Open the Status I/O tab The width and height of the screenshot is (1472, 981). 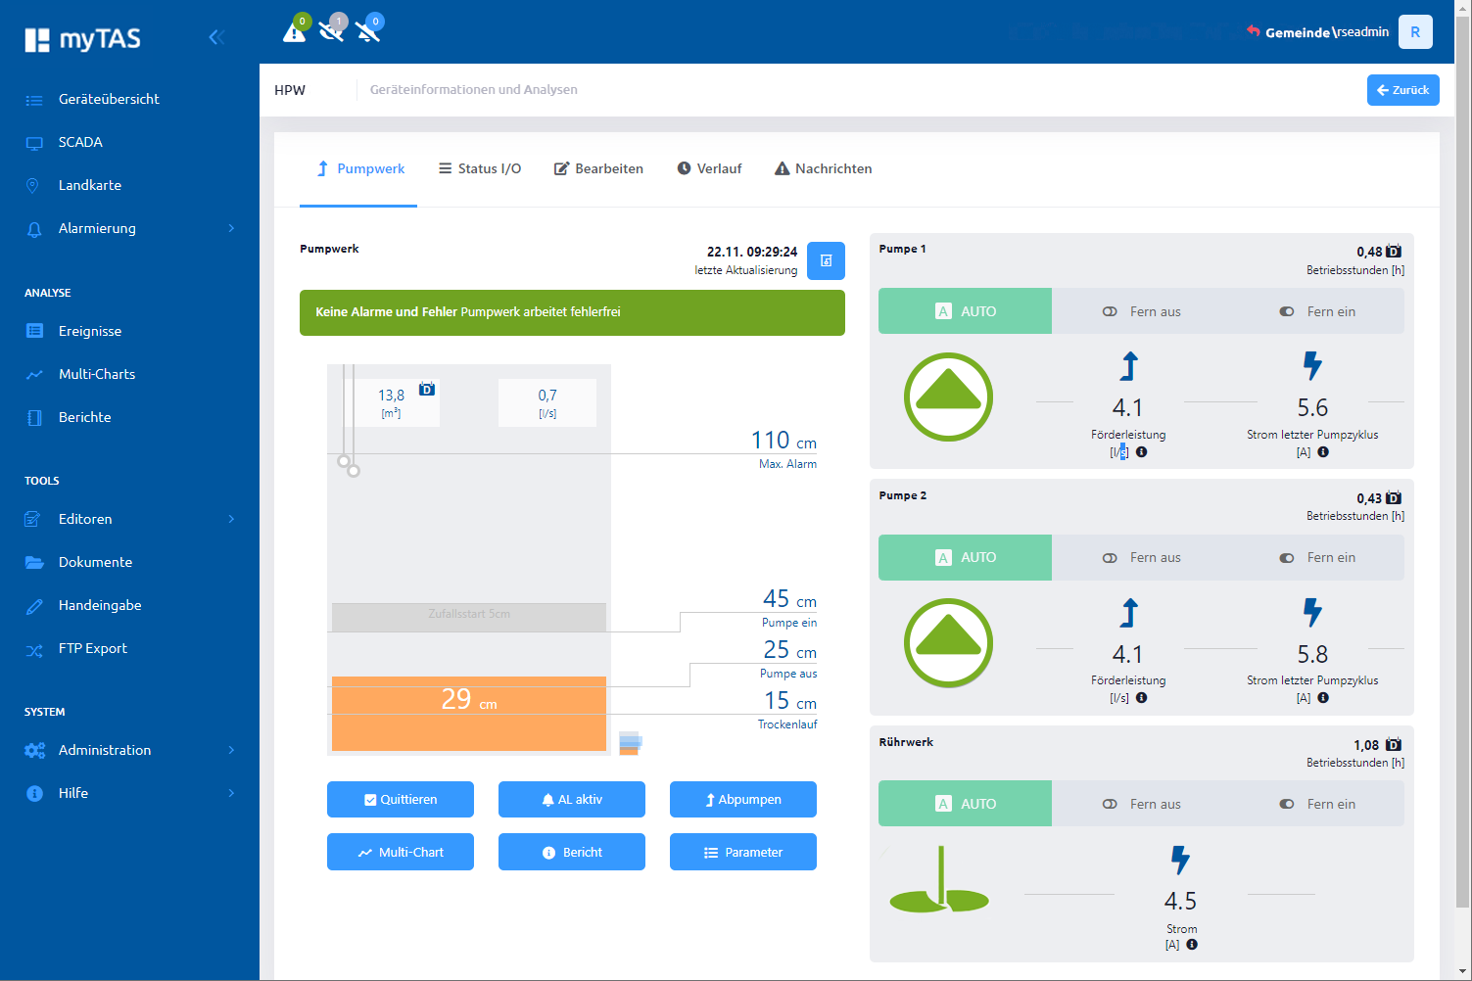(x=480, y=168)
